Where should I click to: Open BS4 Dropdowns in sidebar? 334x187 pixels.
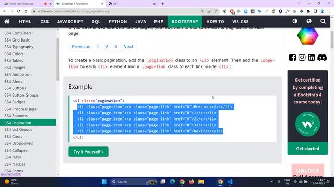pos(19,143)
